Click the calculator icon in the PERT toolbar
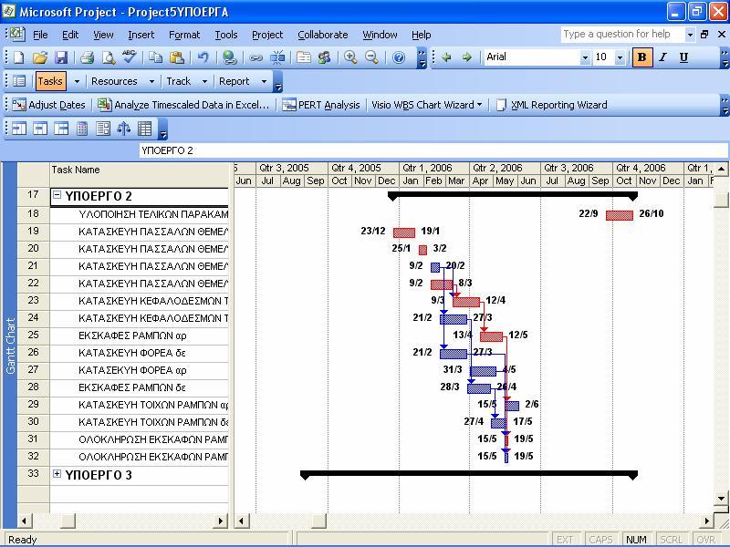 click(x=82, y=129)
